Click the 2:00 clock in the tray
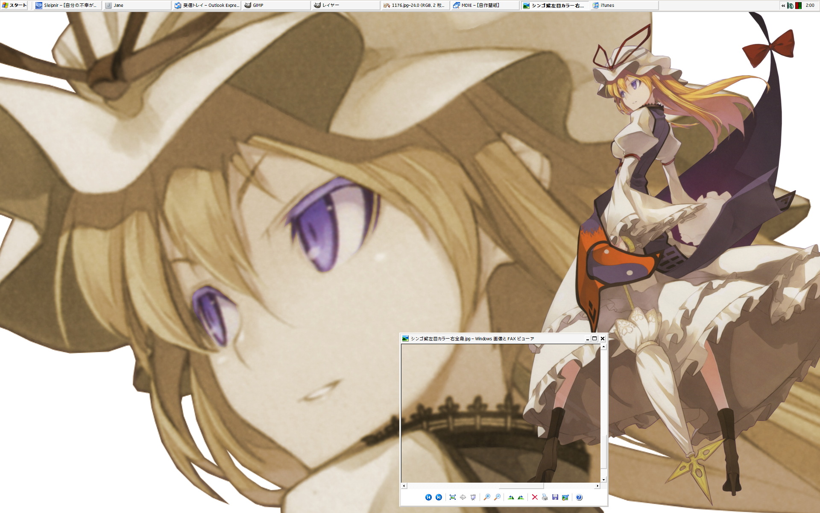This screenshot has width=820, height=513. pos(810,6)
